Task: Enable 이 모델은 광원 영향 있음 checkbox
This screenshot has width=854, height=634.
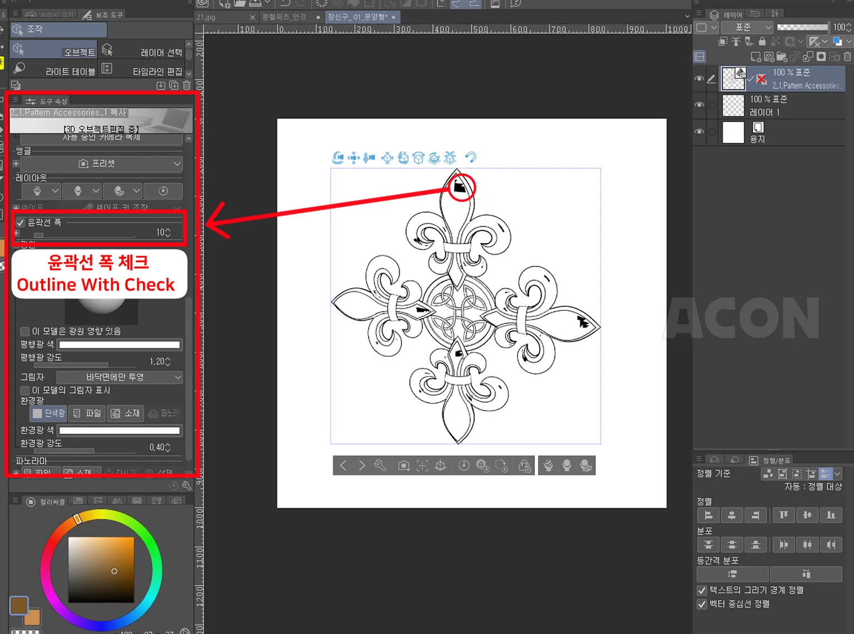Action: pos(24,331)
